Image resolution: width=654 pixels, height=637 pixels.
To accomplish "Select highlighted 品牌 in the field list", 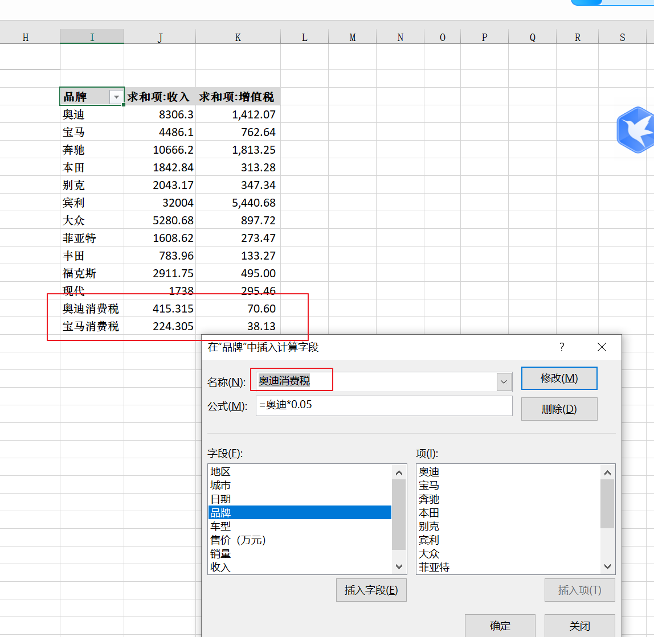I will click(x=300, y=512).
